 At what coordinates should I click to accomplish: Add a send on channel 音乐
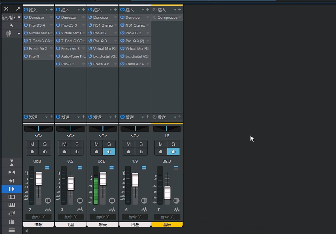coord(180,117)
